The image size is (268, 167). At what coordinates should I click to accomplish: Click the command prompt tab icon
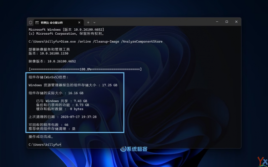(x=37, y=22)
